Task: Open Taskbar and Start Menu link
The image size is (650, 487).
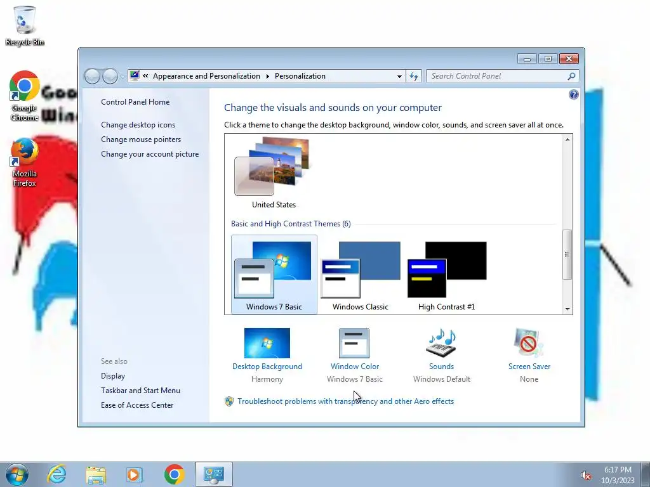Action: click(140, 391)
